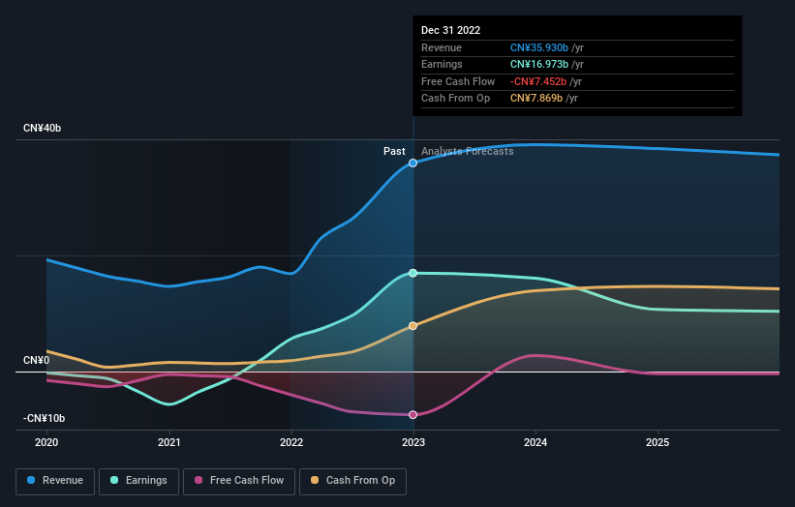Click the teal Earnings legend dot
This screenshot has width=795, height=507.
114,480
